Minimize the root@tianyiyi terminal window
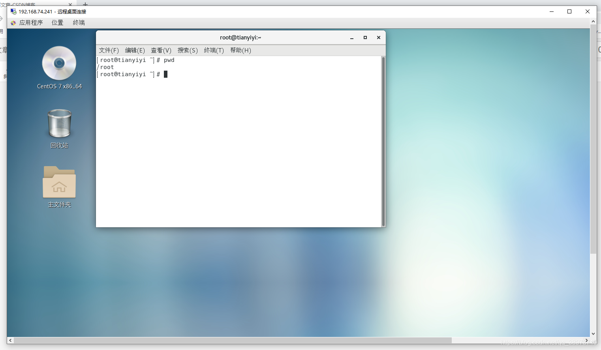 351,37
